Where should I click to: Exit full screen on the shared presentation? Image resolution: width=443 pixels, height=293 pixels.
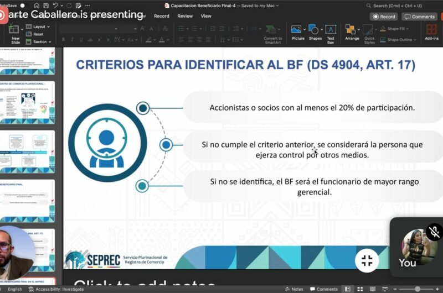pos(367,260)
